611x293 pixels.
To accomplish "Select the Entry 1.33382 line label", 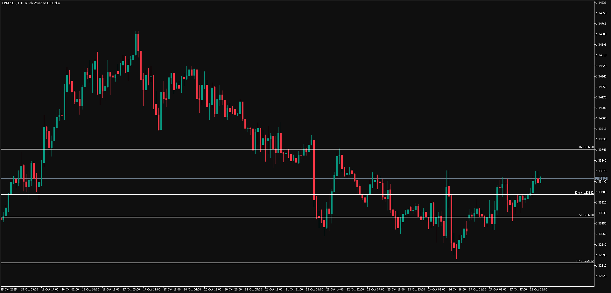I will click(584, 193).
